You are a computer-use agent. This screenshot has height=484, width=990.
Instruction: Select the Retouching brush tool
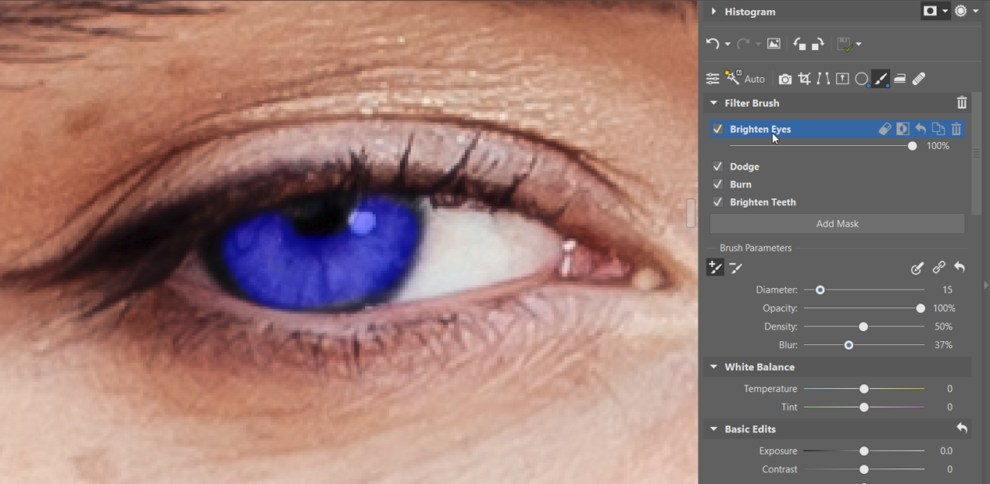pyautogui.click(x=920, y=78)
